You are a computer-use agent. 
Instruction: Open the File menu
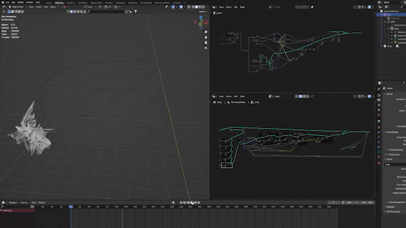(7, 3)
